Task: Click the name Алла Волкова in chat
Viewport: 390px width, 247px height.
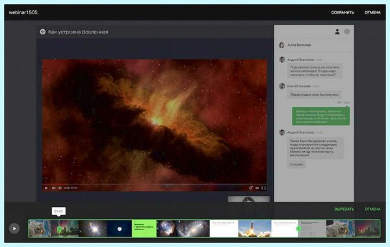Action: [x=299, y=45]
